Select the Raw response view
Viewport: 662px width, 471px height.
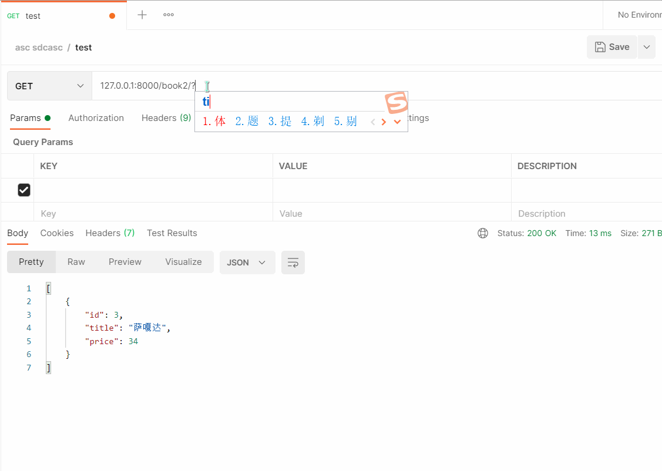tap(76, 262)
